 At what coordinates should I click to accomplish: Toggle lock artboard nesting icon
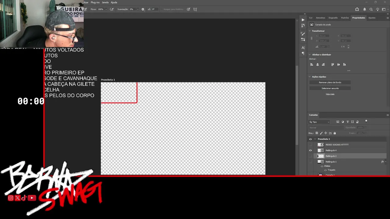(330, 133)
